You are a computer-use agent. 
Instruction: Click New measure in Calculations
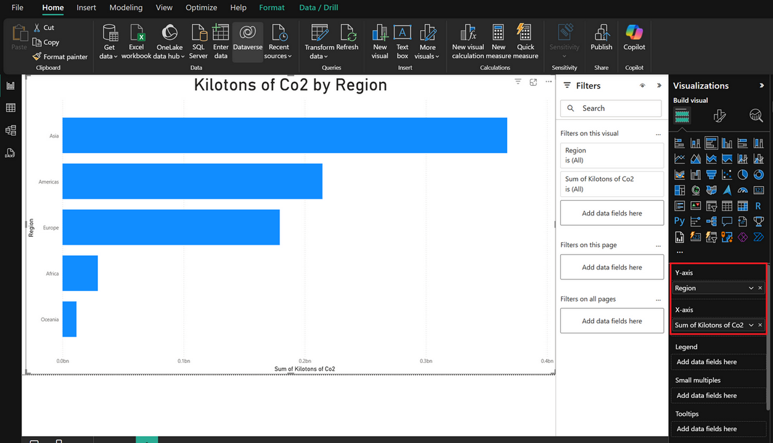pos(499,42)
